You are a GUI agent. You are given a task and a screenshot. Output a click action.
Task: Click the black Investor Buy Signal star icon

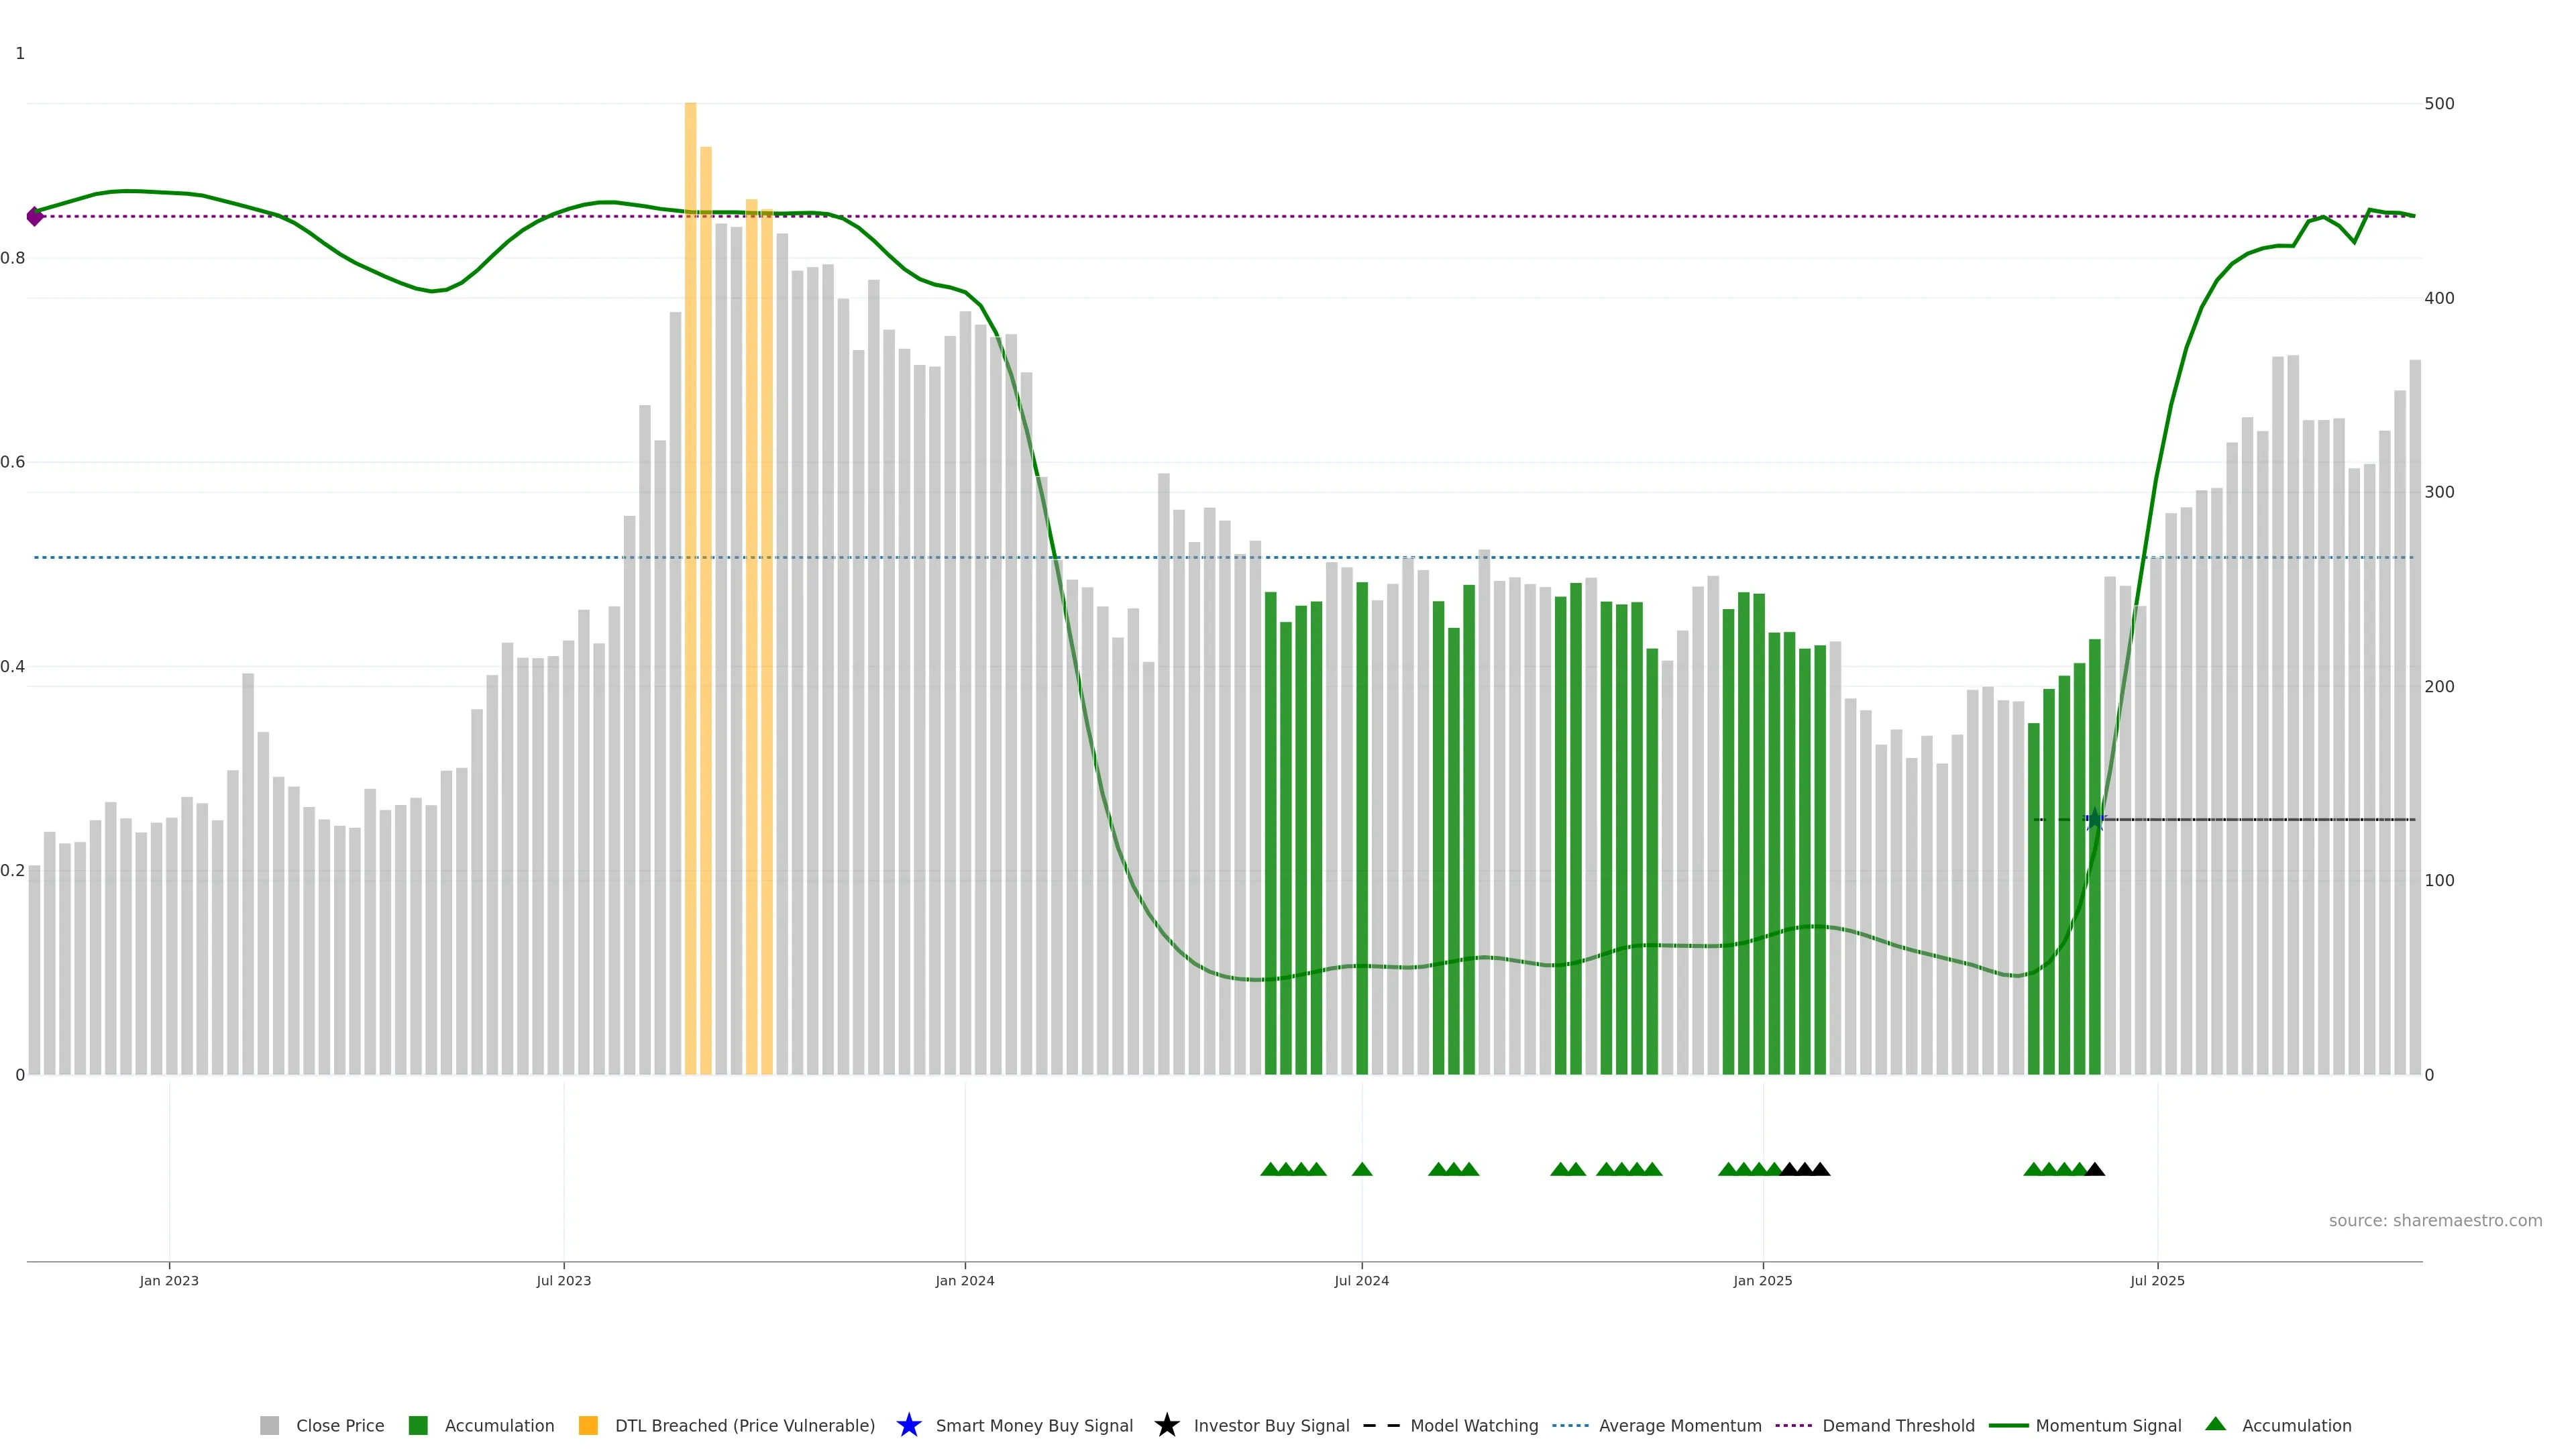[x=1166, y=1425]
